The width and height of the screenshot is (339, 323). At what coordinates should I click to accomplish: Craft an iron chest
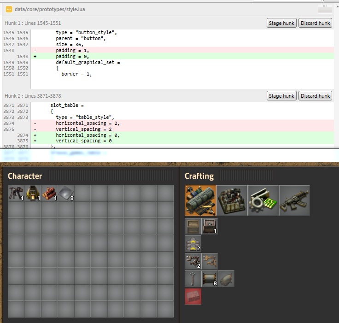click(210, 226)
